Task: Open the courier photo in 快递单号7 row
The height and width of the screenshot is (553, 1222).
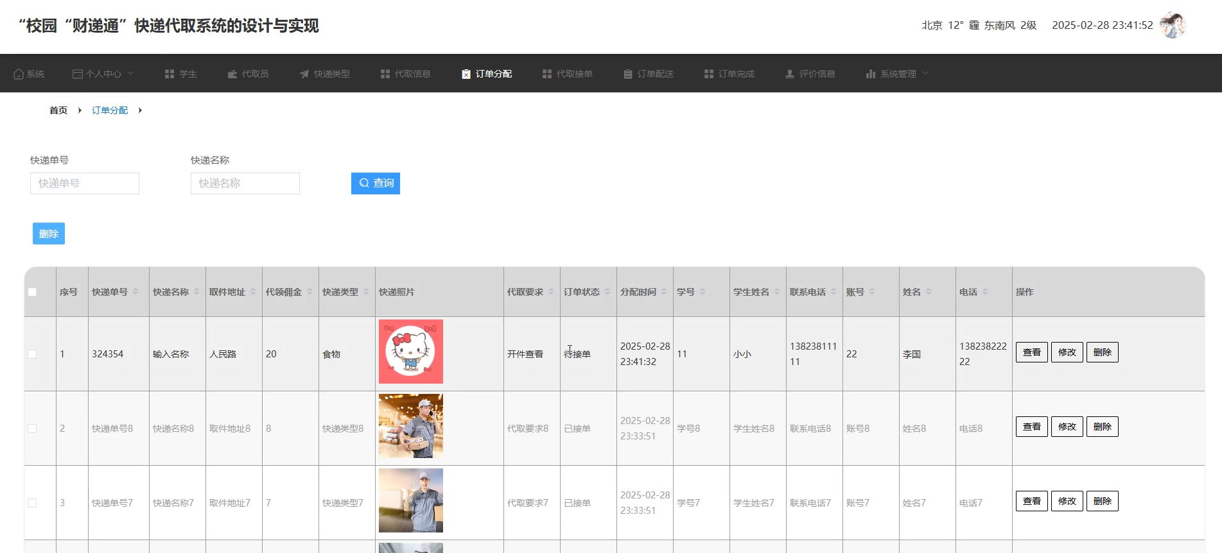Action: click(411, 500)
